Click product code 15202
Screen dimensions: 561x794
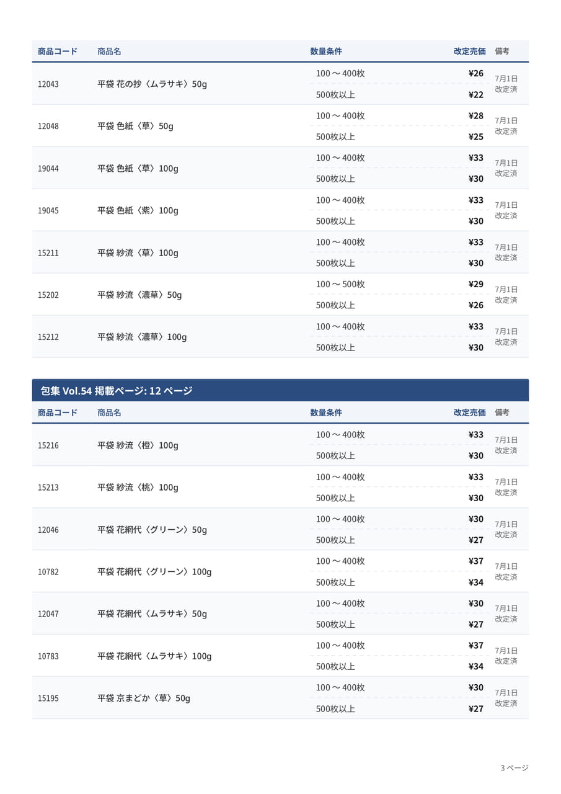click(48, 295)
